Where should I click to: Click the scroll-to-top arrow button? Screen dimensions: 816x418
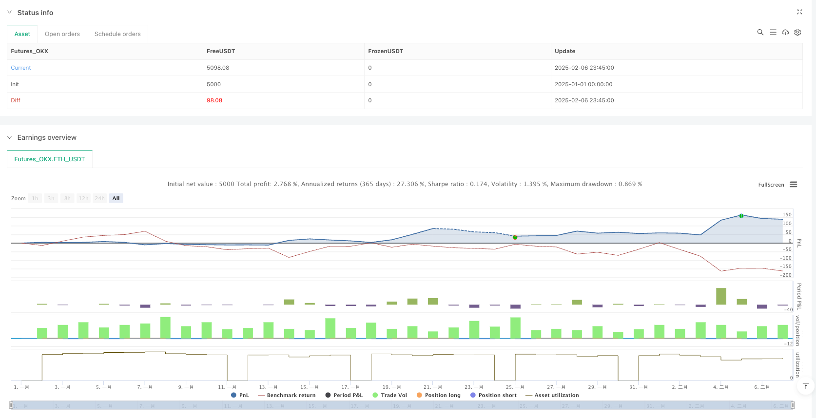click(x=805, y=386)
